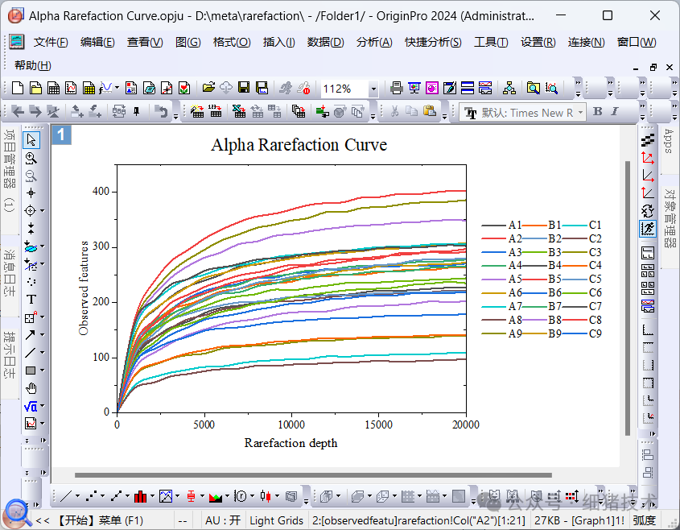Viewport: 680px width, 530px height.
Task: Click the Print icon in toolbar
Action: pos(396,88)
